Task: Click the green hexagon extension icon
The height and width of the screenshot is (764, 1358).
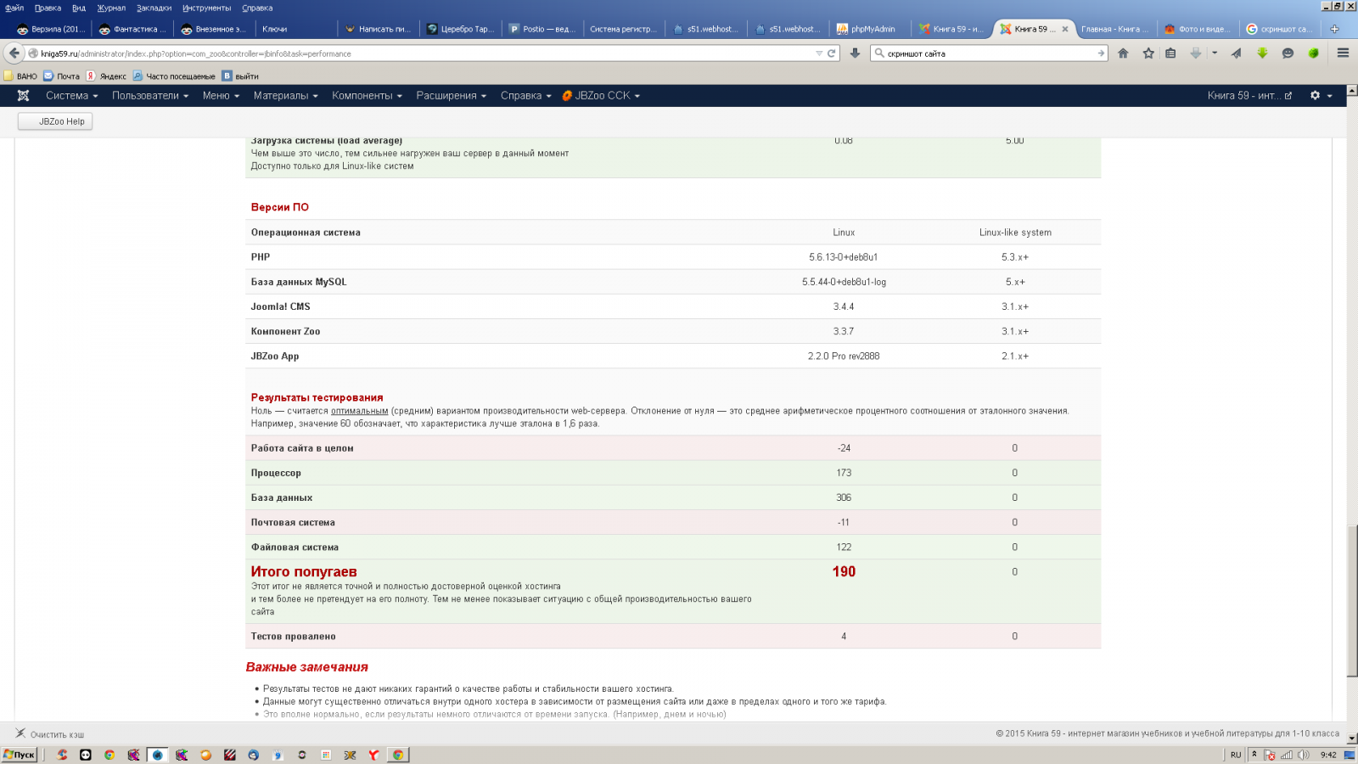Action: [x=1313, y=53]
